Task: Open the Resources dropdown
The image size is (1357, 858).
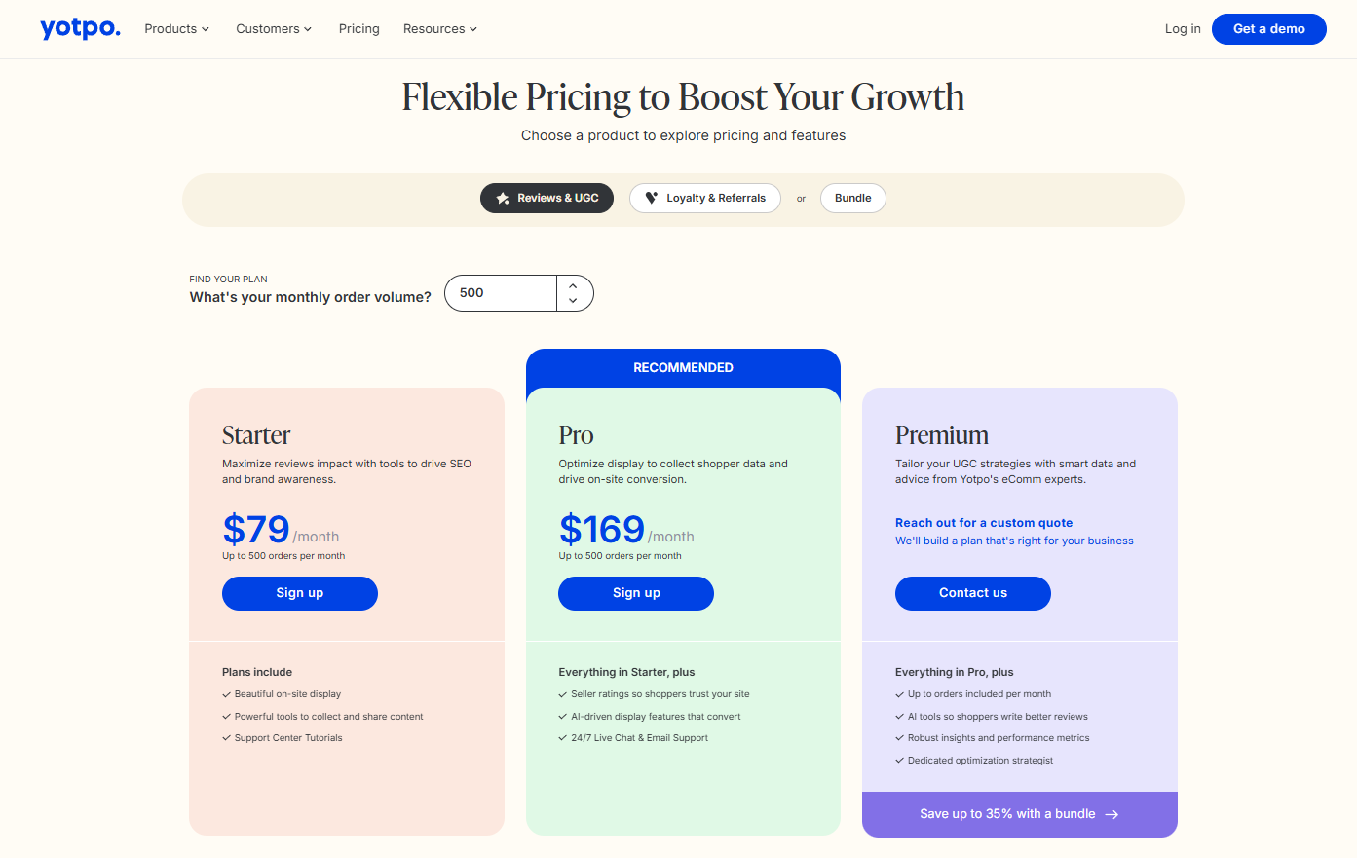Action: [439, 28]
